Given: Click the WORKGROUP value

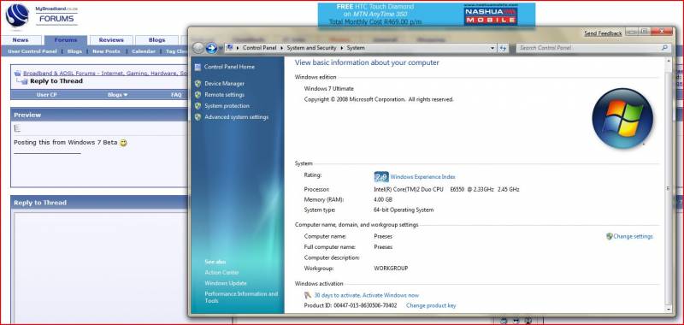Looking at the screenshot, I should 391,269.
